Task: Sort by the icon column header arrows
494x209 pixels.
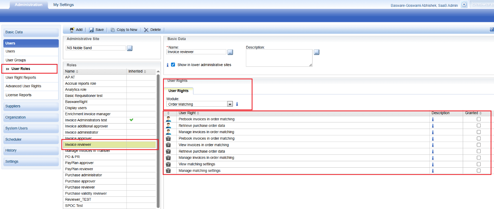Action: pos(169,113)
